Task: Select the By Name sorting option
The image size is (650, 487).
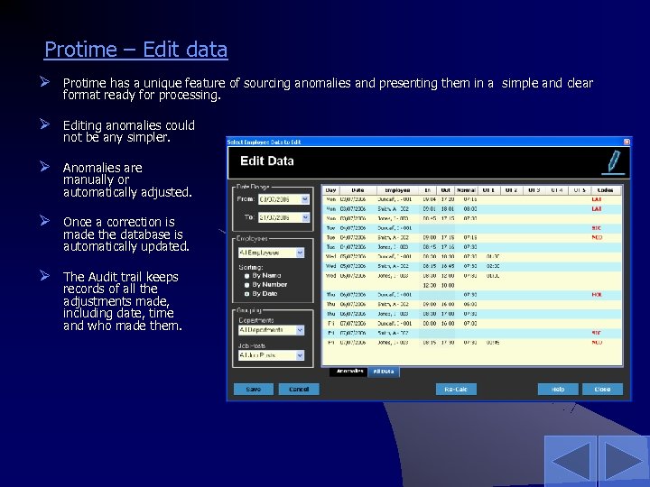Action: [263, 275]
